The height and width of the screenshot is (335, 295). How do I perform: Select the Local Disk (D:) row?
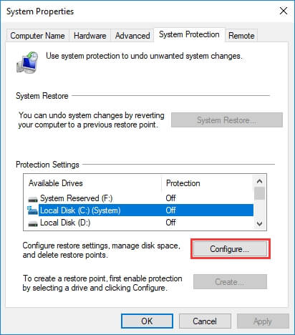click(140, 223)
